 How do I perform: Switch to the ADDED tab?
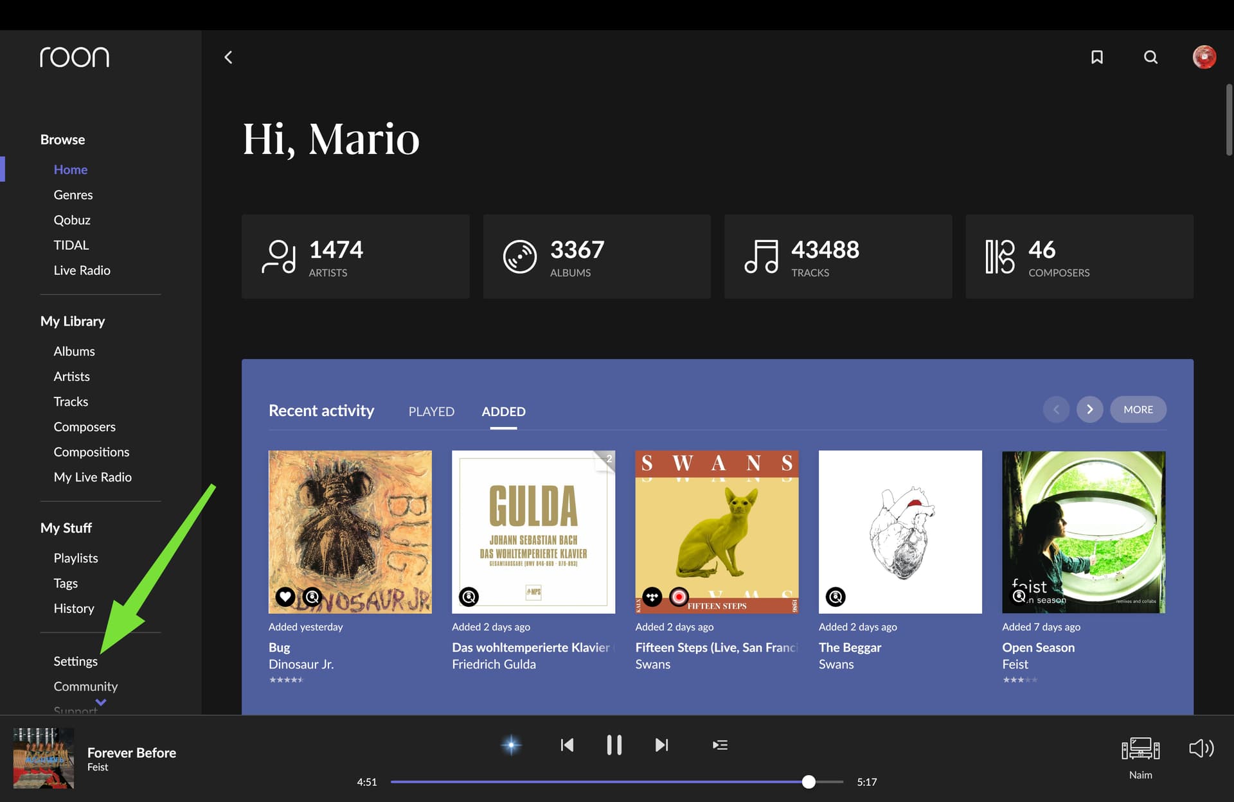point(503,412)
